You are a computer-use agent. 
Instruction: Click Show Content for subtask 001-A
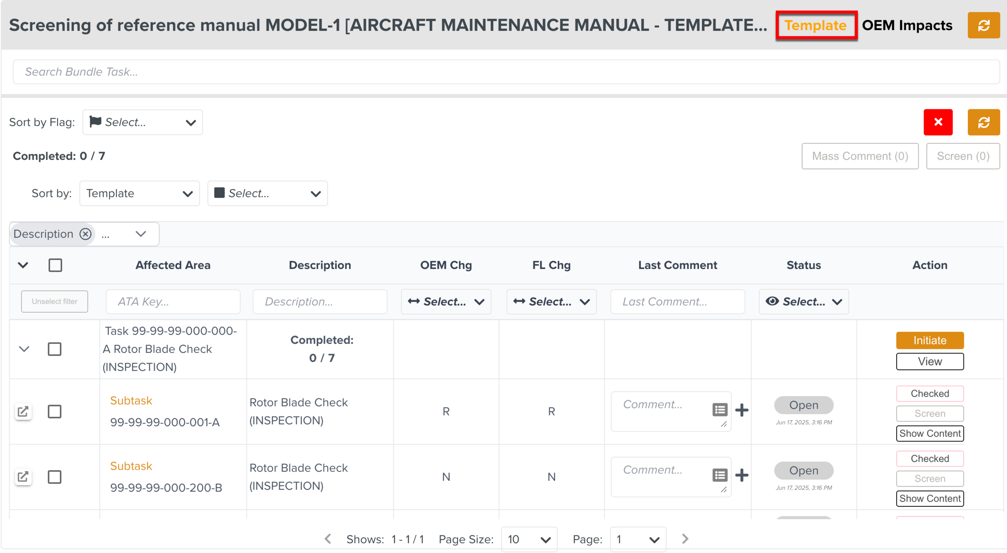point(929,433)
